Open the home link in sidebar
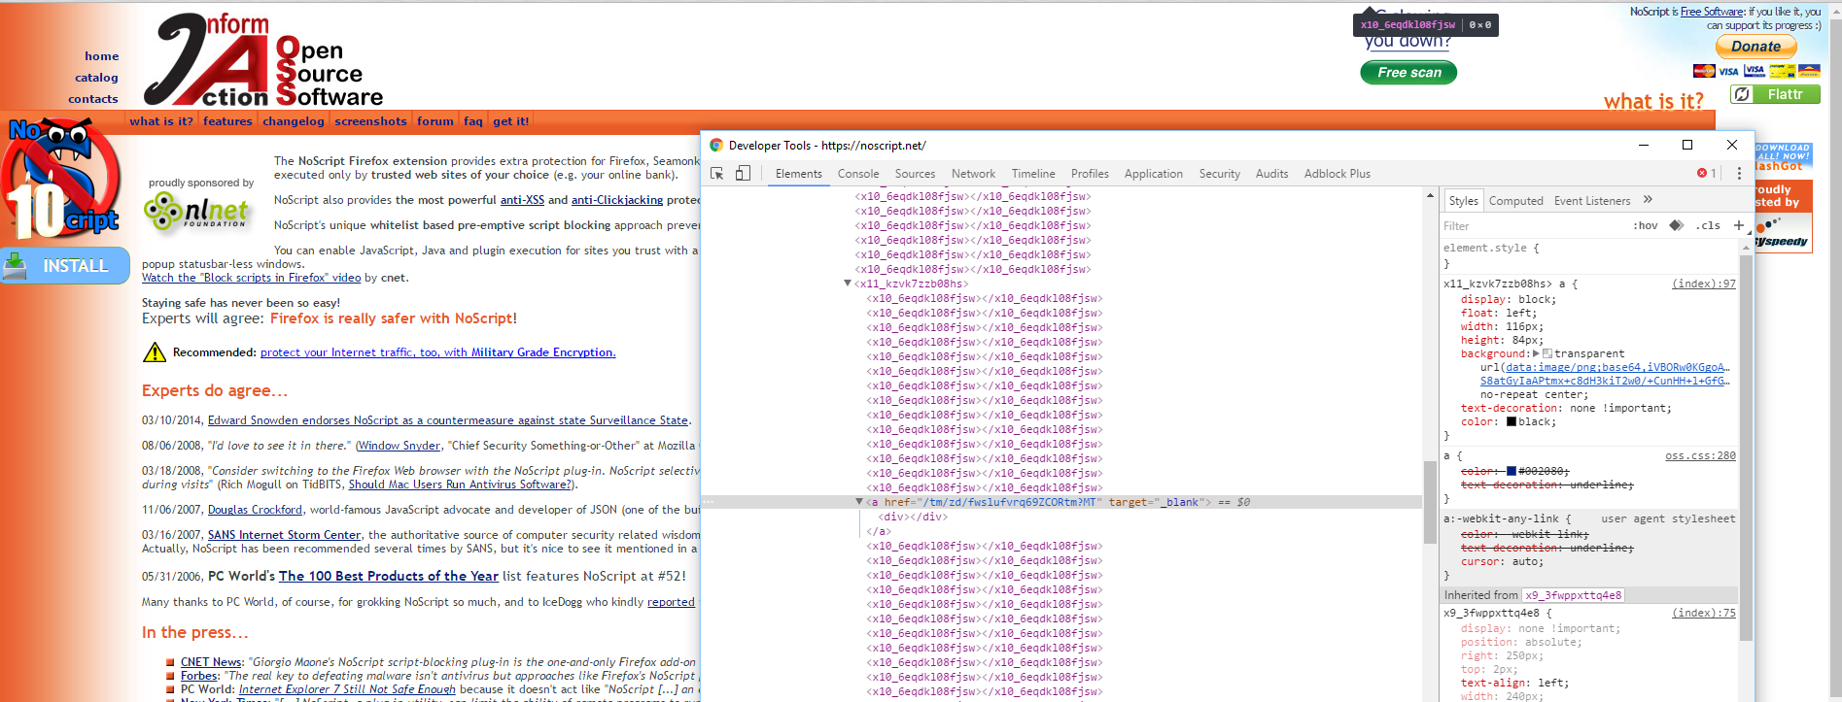 (101, 56)
